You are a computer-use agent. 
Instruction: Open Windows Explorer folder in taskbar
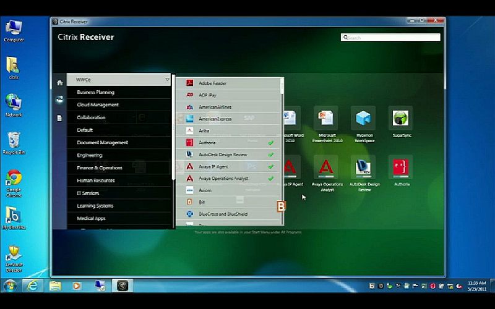[x=55, y=286]
